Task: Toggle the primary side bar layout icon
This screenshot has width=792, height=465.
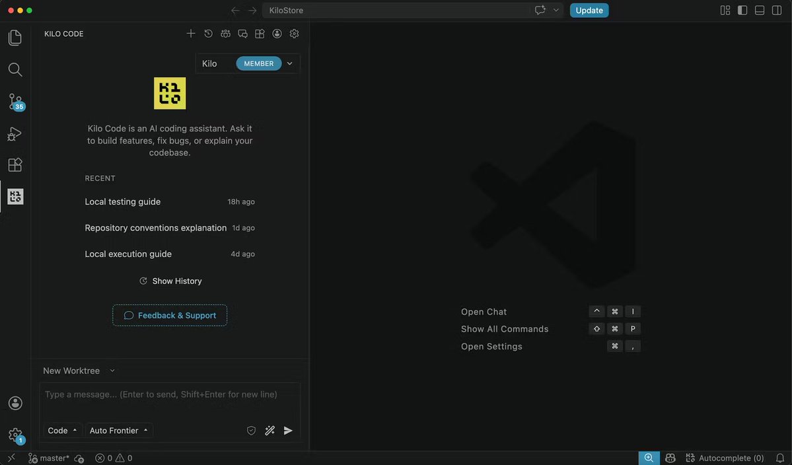Action: (742, 10)
